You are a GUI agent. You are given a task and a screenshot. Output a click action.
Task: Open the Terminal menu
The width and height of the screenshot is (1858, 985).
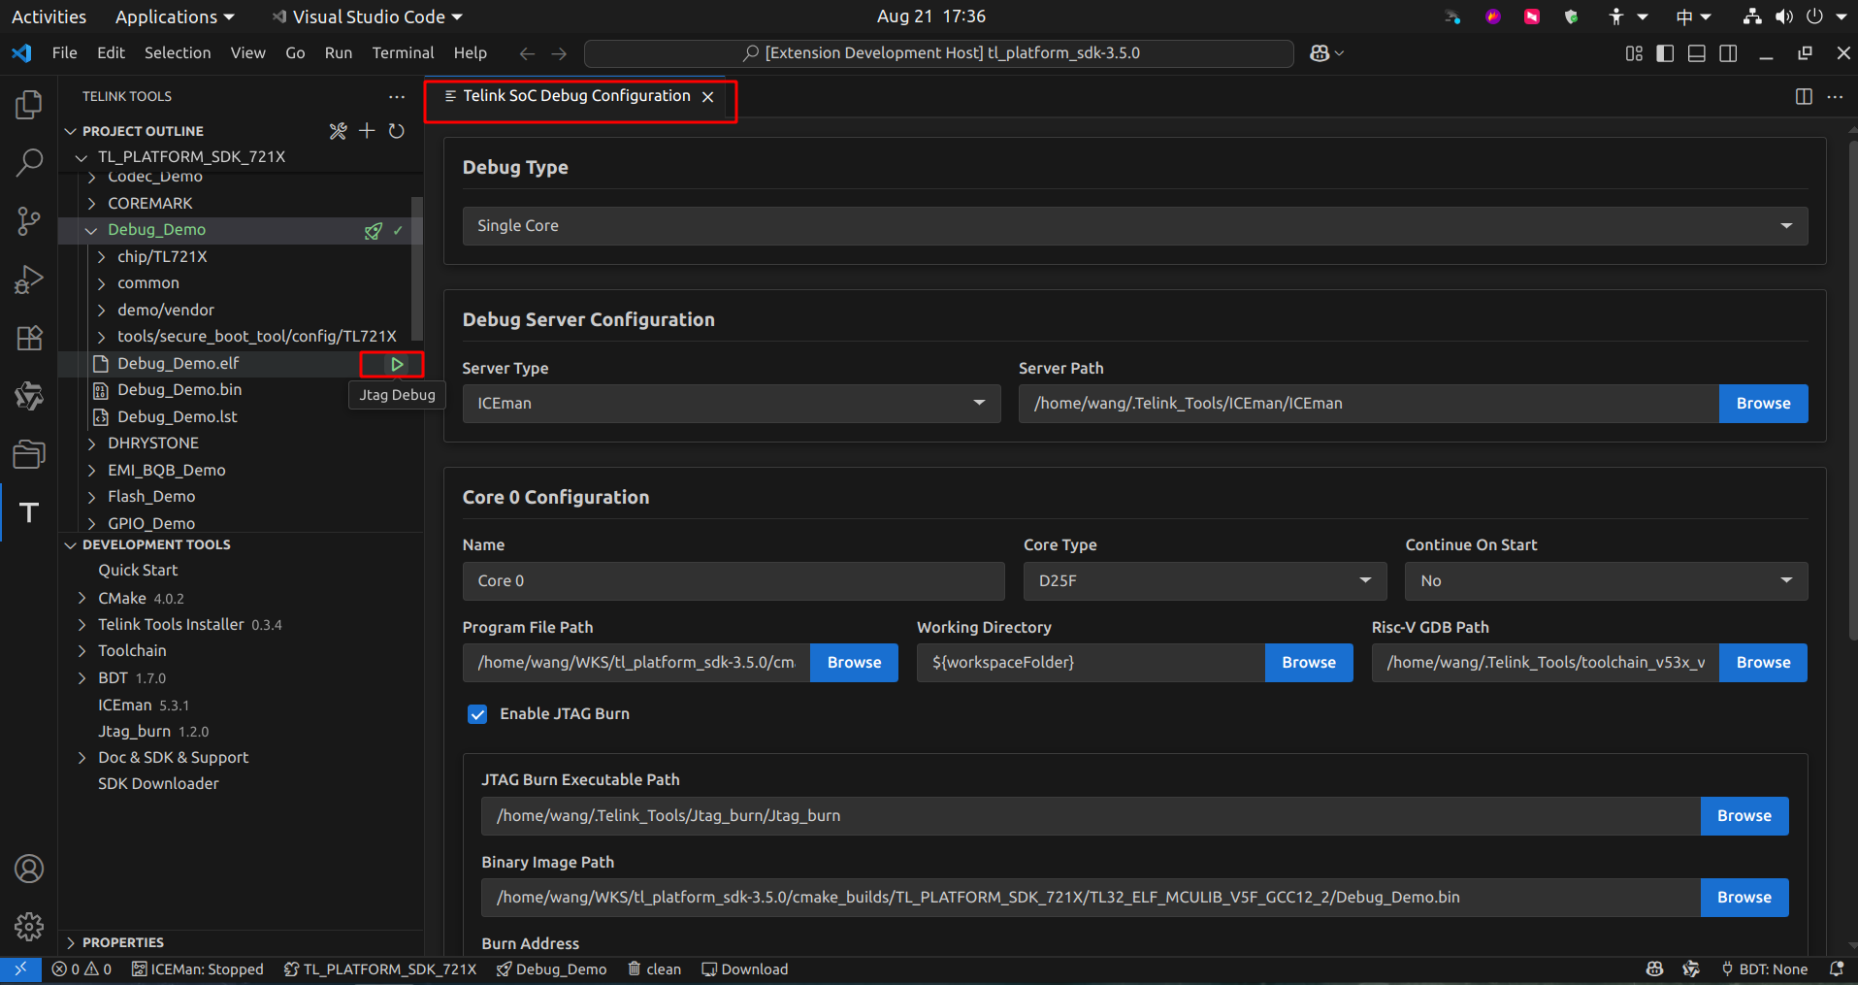(403, 52)
